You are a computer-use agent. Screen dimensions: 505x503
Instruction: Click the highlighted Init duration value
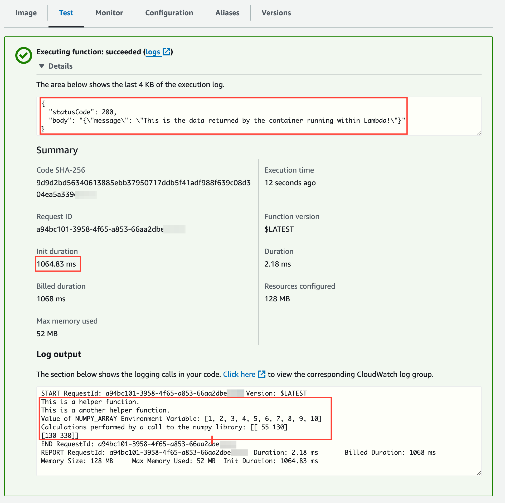58,264
